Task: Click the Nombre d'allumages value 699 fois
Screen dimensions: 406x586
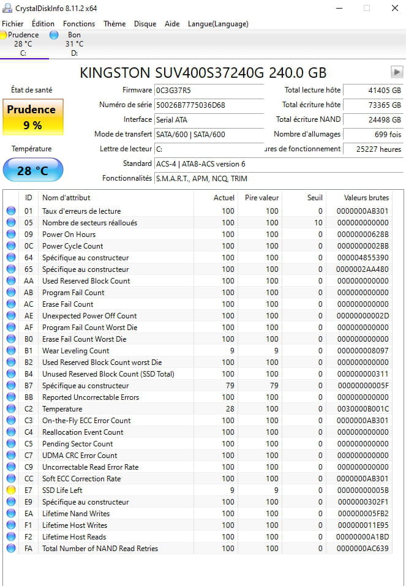Action: (x=373, y=135)
